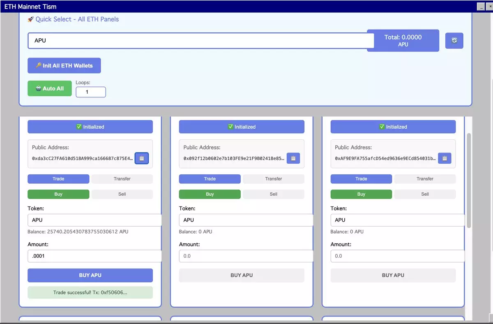Toggle third wallet to Sell mode
Screen dimensions: 493x324
tap(425, 194)
